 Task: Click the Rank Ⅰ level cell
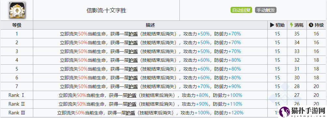[17, 95]
